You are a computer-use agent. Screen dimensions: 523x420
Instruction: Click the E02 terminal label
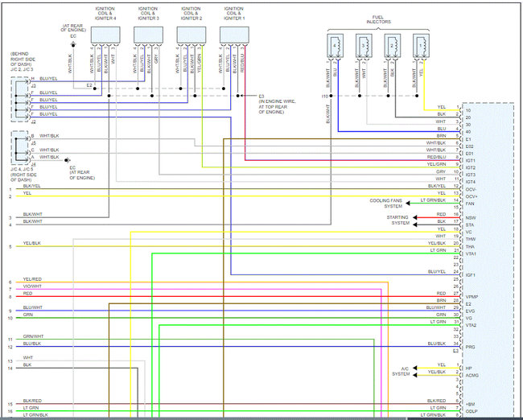click(469, 146)
